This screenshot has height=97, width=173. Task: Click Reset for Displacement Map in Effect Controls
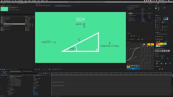[142, 16]
